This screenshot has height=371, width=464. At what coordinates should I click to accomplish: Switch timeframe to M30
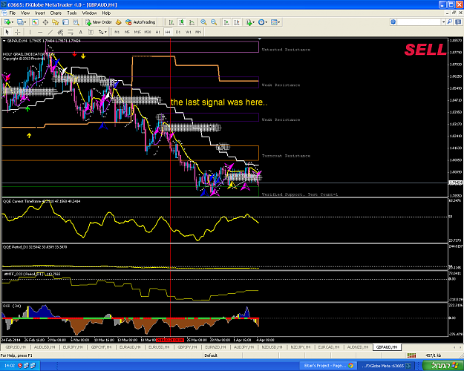click(x=148, y=32)
